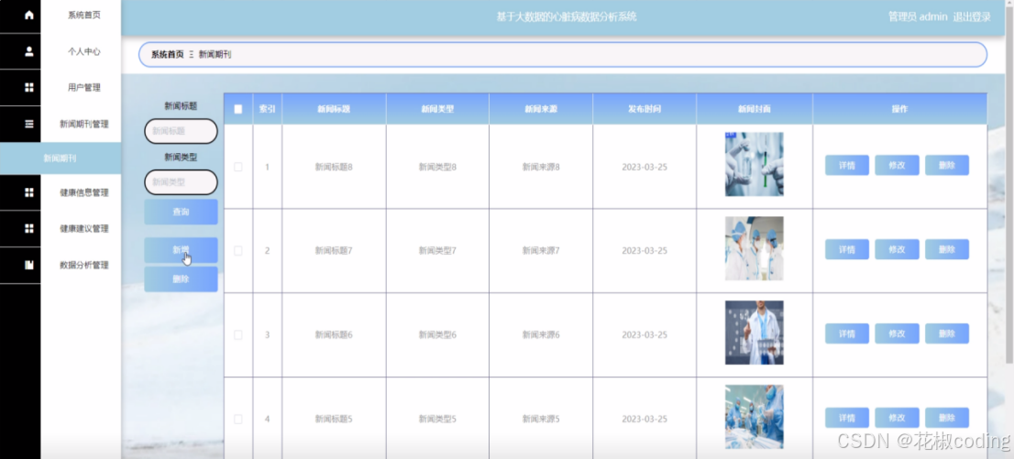Click 修改 for 新闻标题6 row
Image resolution: width=1014 pixels, height=459 pixels.
pos(897,333)
